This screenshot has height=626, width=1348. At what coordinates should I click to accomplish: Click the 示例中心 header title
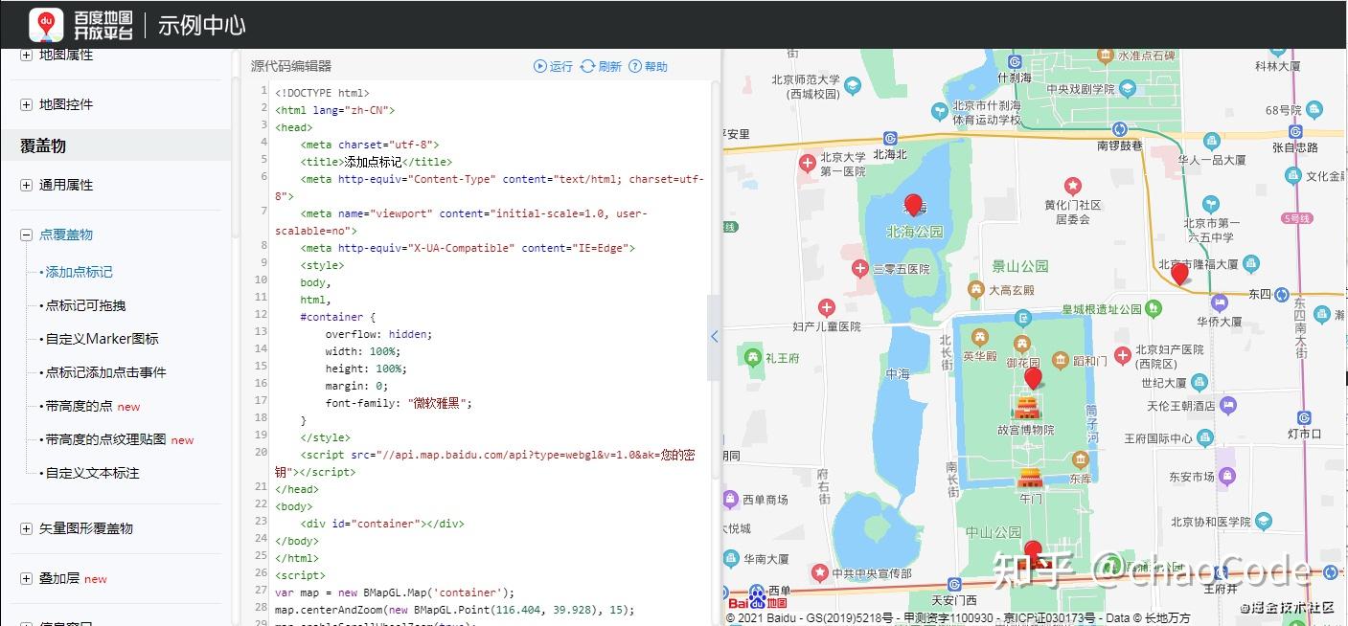click(202, 25)
